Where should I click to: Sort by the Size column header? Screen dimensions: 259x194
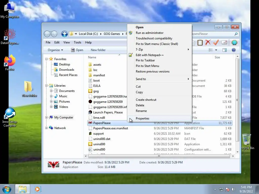click(x=217, y=57)
